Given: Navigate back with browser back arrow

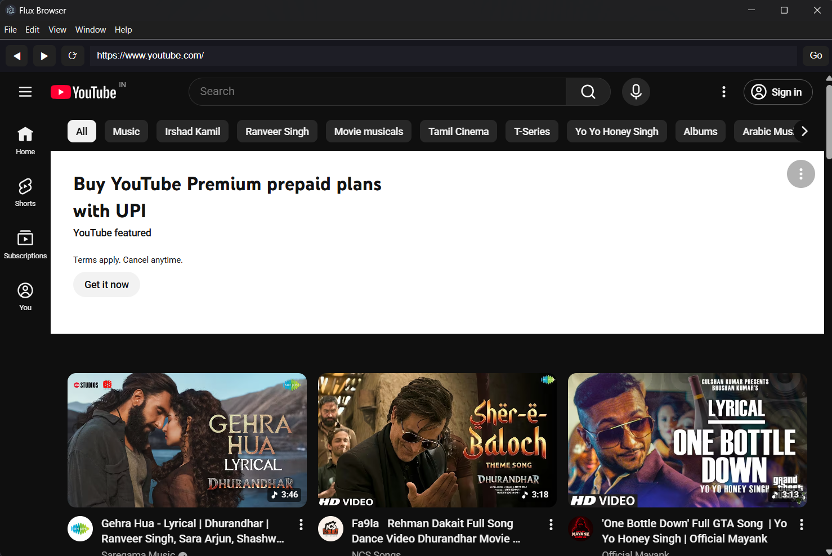Looking at the screenshot, I should click(17, 56).
